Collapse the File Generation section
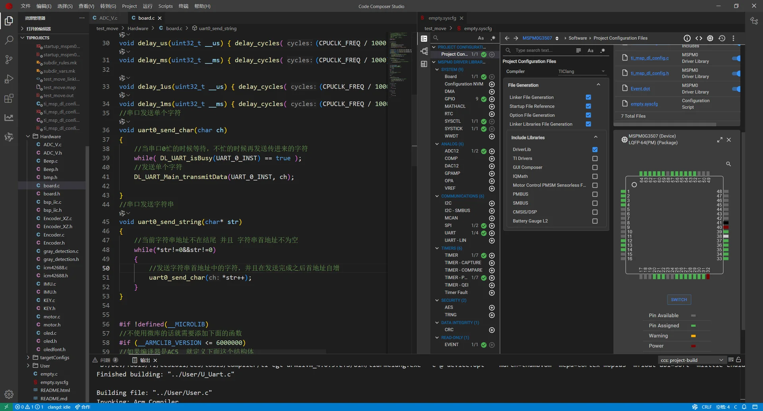Viewport: 763px width, 411px height. [598, 85]
